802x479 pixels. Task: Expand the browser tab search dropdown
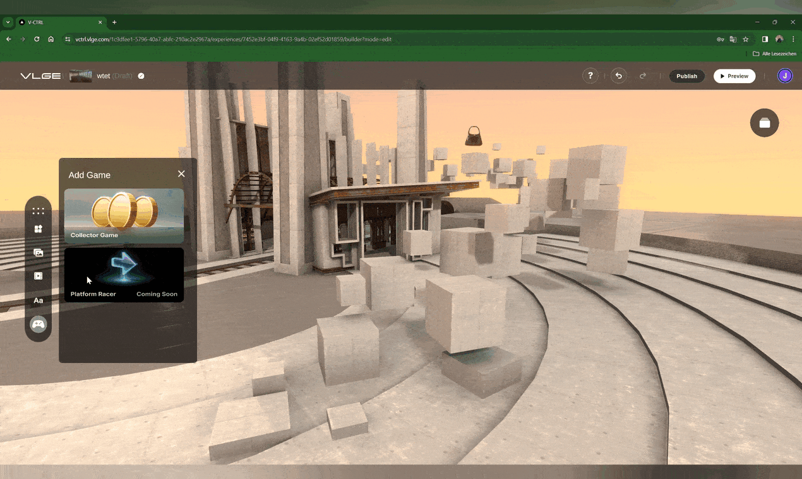click(8, 22)
